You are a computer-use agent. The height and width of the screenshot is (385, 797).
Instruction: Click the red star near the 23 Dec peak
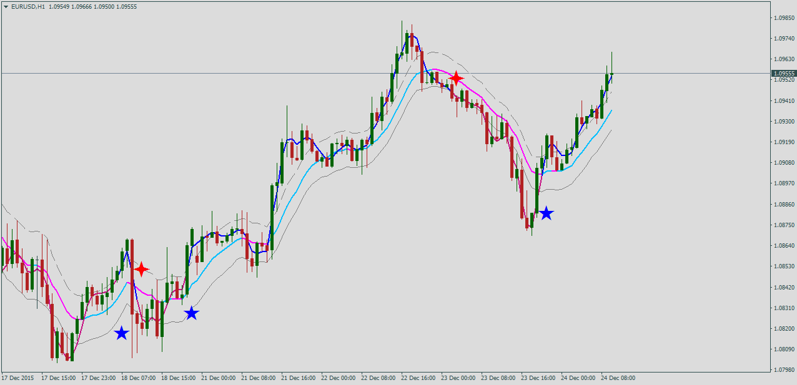pos(457,78)
